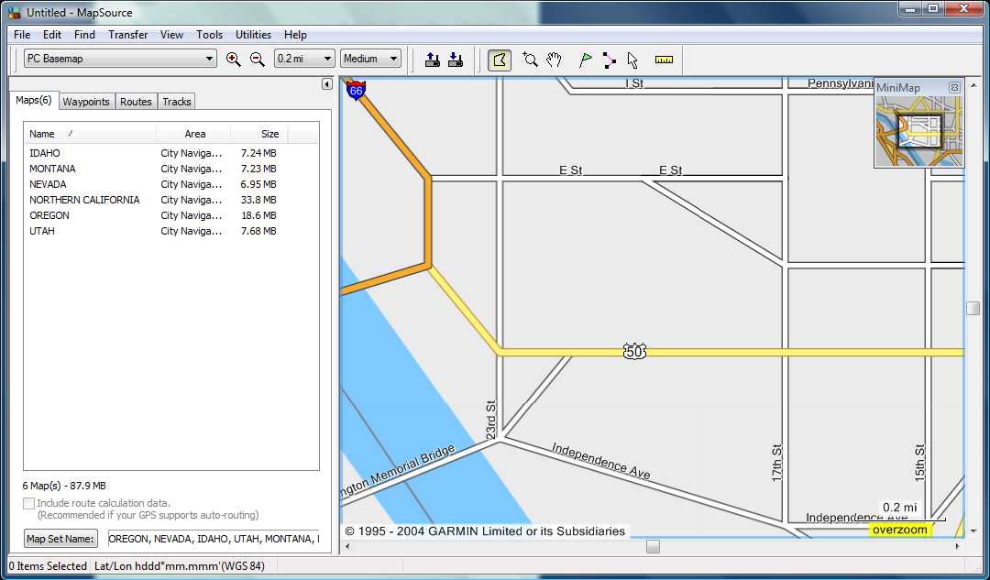The width and height of the screenshot is (990, 580).
Task: Close the MiniMap panel
Action: 954,88
